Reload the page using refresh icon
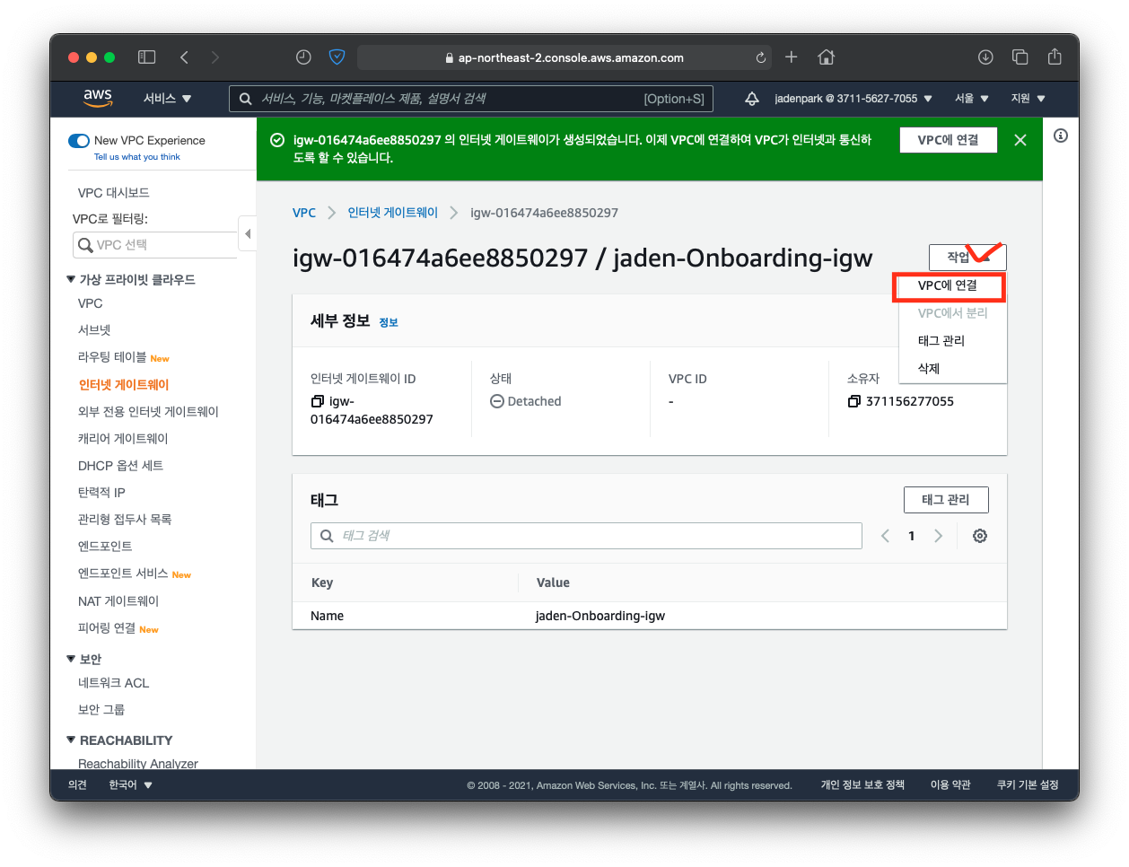The image size is (1129, 867). pyautogui.click(x=761, y=57)
